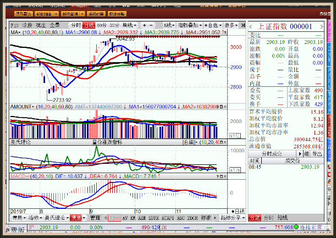Click the 3042.93 high price marker
Screen dimensions: 336x238
click(x=125, y=39)
